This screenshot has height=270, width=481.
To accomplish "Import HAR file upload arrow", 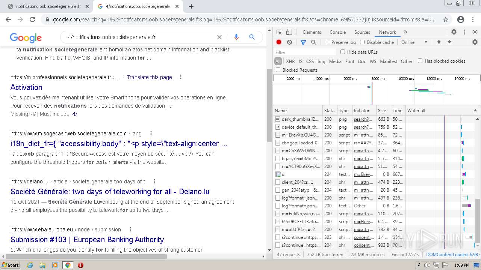I will click(439, 42).
